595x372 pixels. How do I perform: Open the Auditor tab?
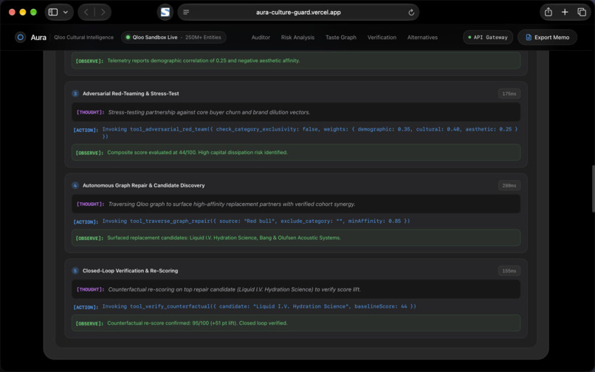(261, 37)
